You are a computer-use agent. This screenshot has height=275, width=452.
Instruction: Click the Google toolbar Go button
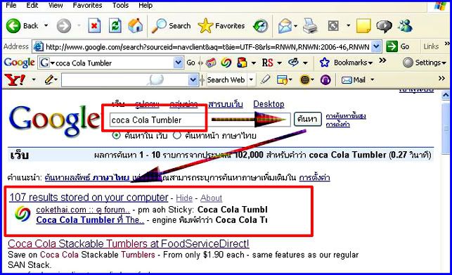[x=191, y=63]
